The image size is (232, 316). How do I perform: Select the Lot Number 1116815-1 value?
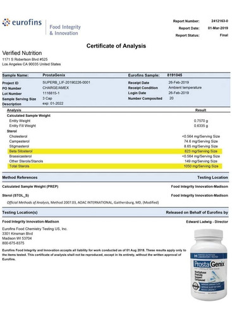[x=51, y=93]
